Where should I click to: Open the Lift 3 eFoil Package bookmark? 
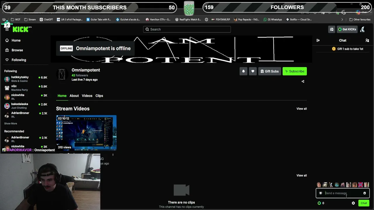(x=70, y=20)
